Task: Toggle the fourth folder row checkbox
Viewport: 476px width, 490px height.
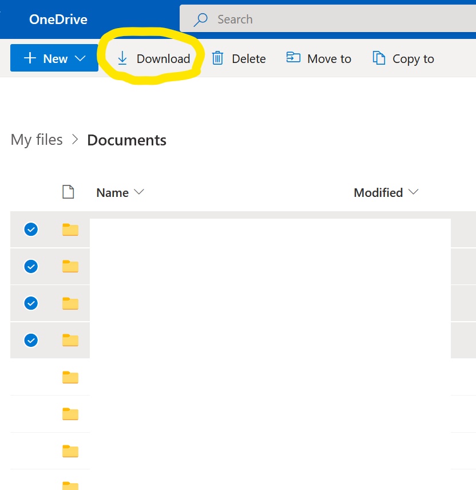Action: (x=31, y=340)
